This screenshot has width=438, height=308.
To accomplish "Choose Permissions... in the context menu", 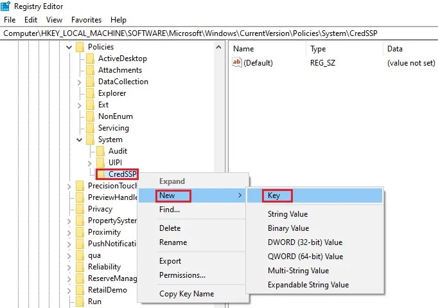I will pos(193,275).
